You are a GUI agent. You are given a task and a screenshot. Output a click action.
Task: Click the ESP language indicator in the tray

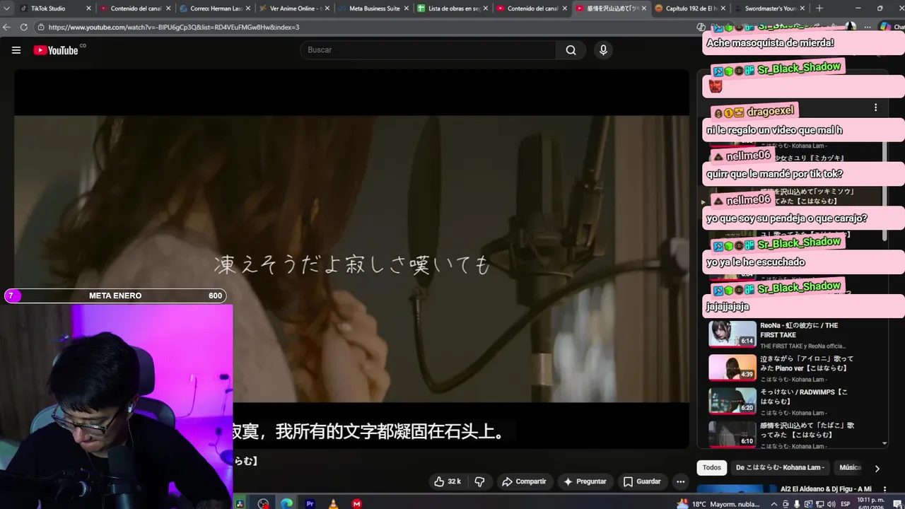coord(845,504)
